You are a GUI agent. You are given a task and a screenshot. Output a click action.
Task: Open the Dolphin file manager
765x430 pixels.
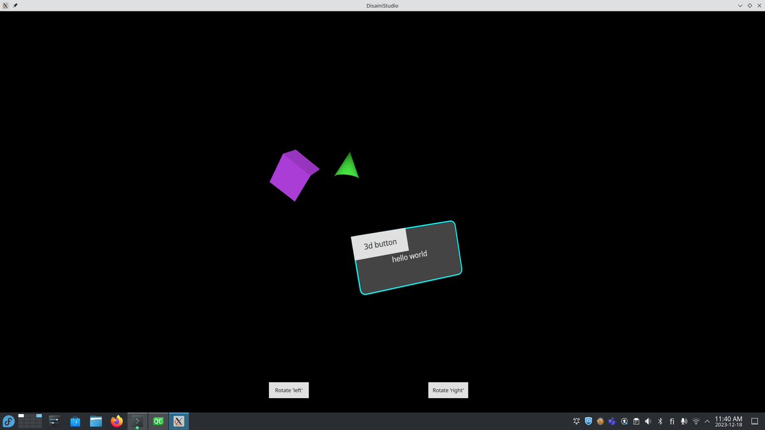click(x=96, y=421)
